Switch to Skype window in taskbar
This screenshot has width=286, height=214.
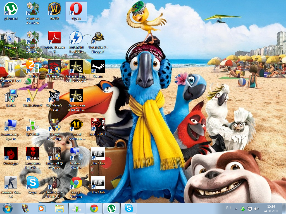(129, 208)
